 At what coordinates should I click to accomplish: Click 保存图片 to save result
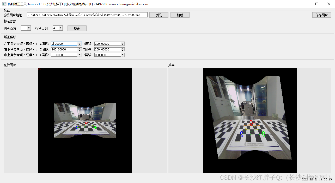(322, 15)
